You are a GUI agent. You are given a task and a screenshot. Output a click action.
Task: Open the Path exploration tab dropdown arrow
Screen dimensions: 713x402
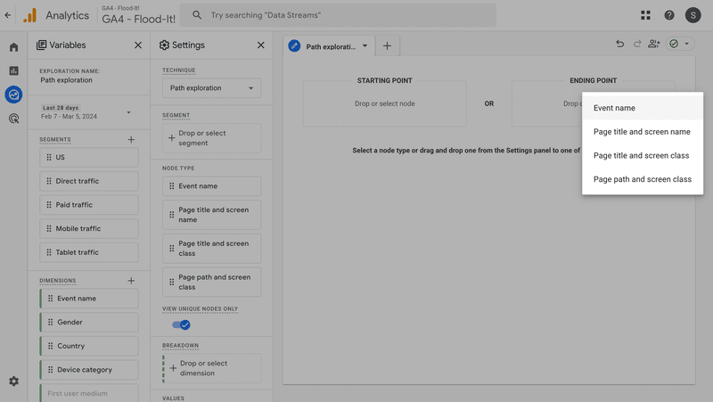[365, 46]
